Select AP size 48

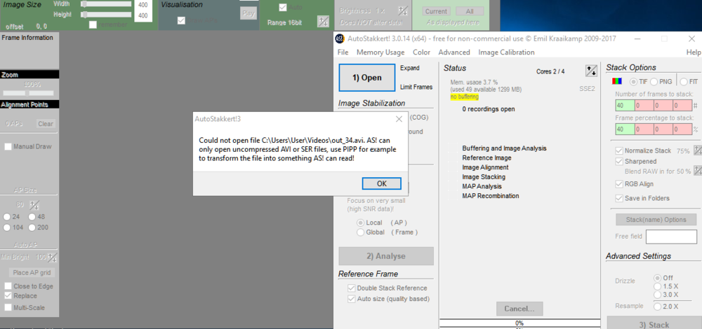click(x=32, y=217)
